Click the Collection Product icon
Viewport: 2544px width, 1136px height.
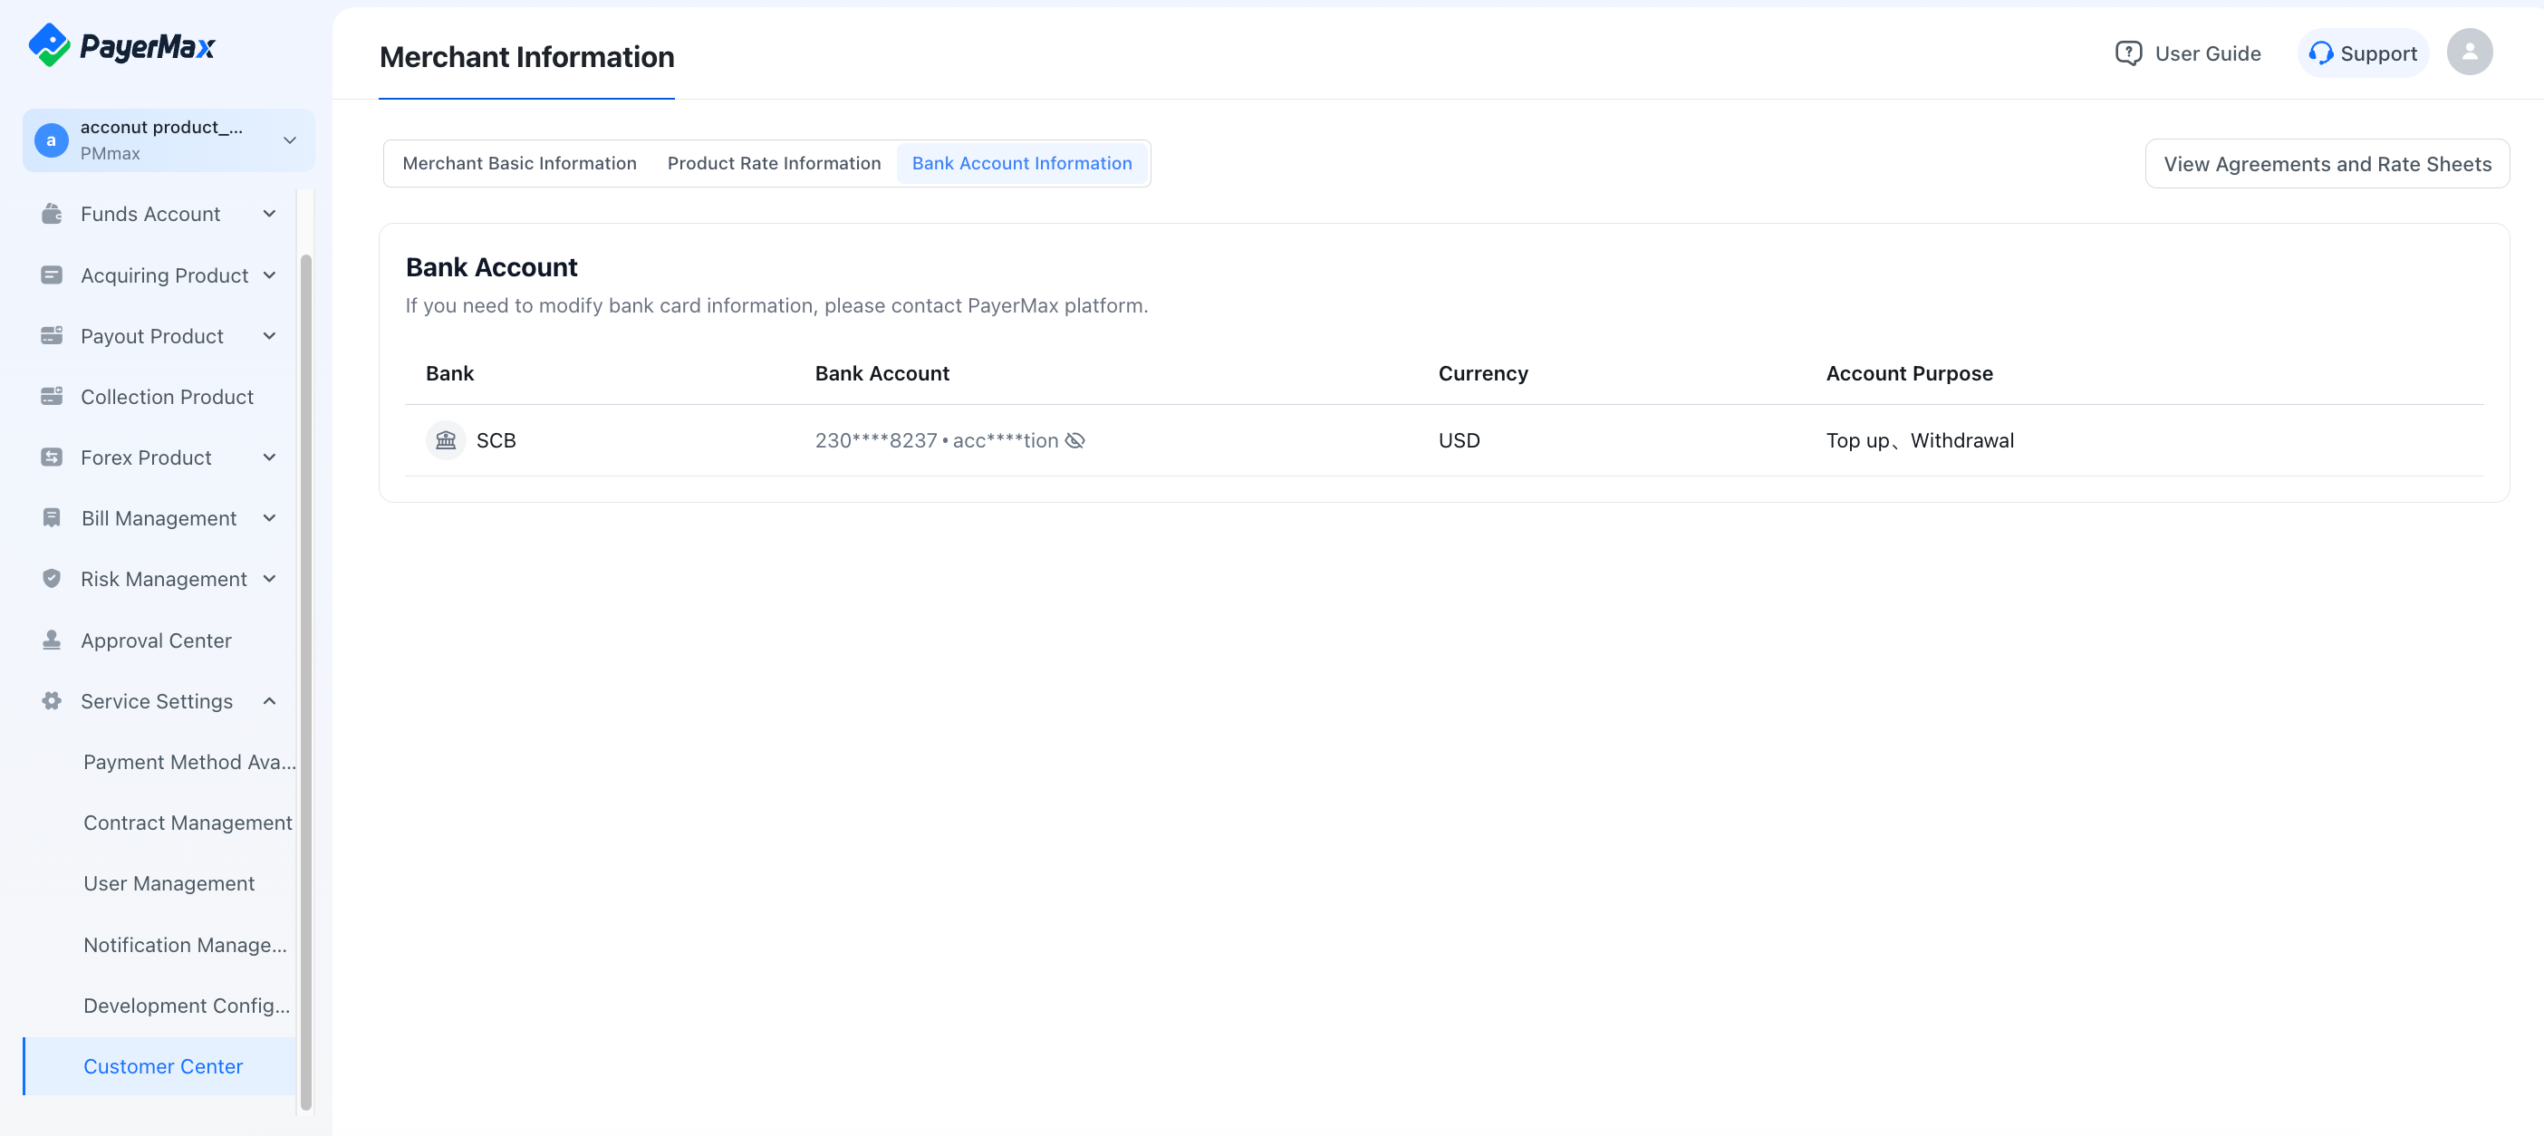(52, 396)
